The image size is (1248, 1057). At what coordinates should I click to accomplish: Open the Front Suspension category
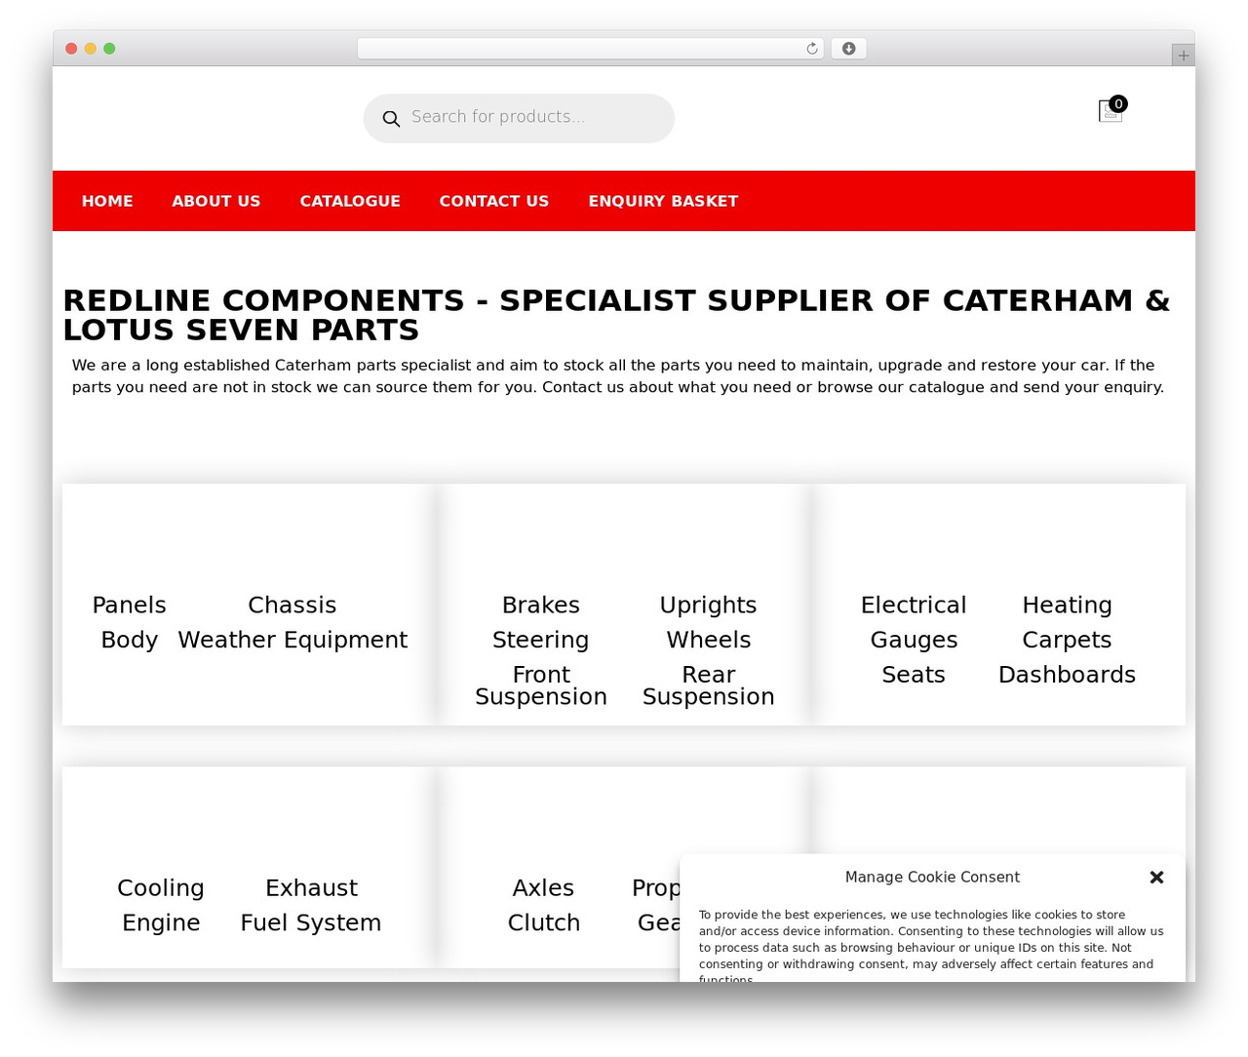point(541,685)
